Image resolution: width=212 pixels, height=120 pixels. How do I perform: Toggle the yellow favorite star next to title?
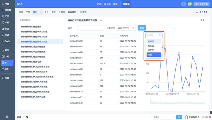[101, 20]
